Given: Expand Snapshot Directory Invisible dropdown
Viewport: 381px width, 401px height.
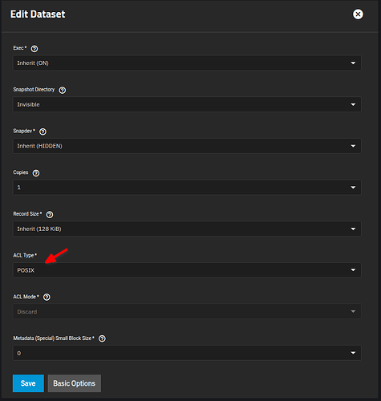Looking at the screenshot, I should coord(187,104).
